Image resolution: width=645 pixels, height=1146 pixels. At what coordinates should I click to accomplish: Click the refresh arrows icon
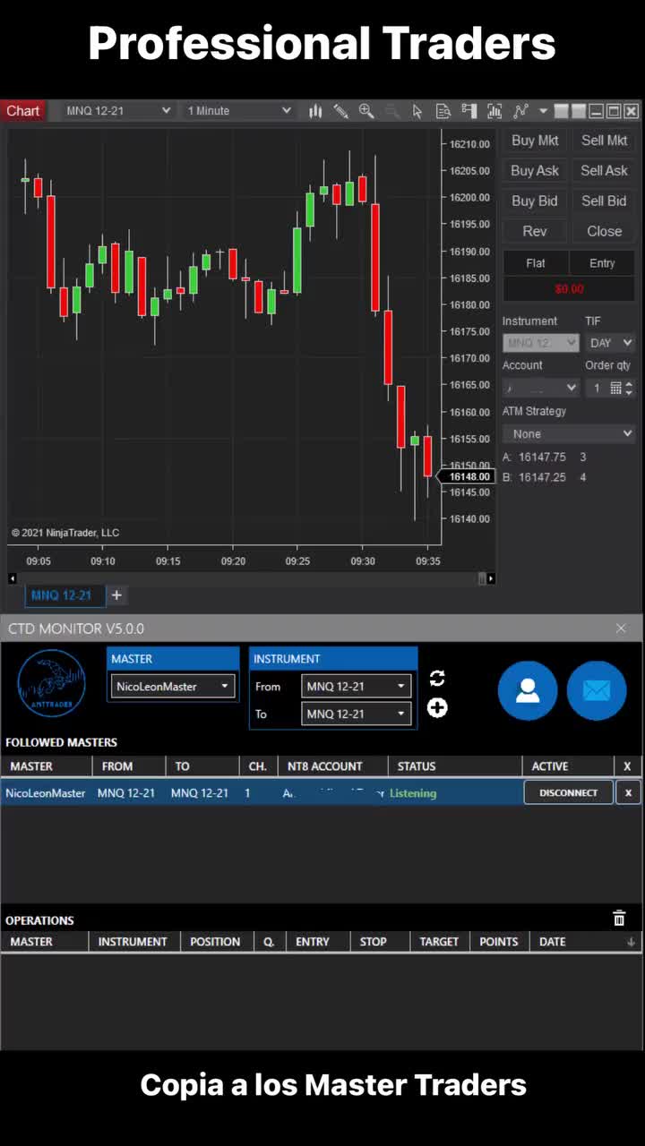pos(437,679)
